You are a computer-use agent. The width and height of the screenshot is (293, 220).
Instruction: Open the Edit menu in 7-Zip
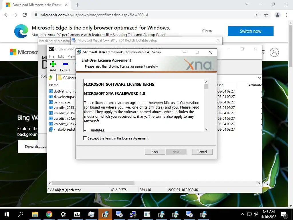[61, 56]
